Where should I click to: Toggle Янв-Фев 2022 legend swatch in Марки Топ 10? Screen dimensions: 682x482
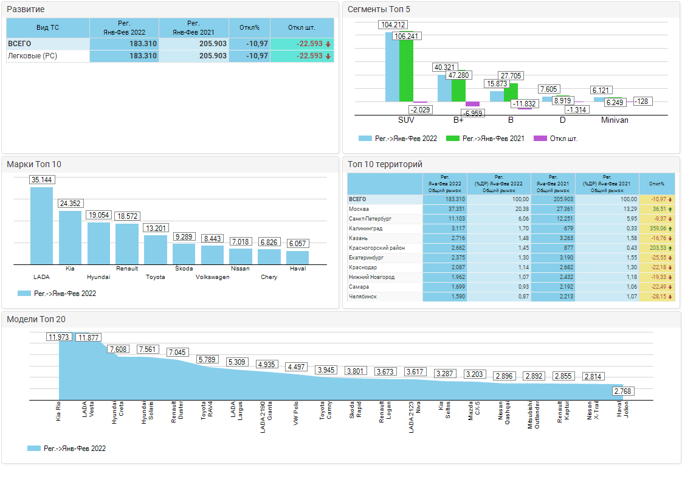(x=24, y=294)
